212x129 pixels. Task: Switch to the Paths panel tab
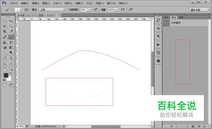(174, 17)
